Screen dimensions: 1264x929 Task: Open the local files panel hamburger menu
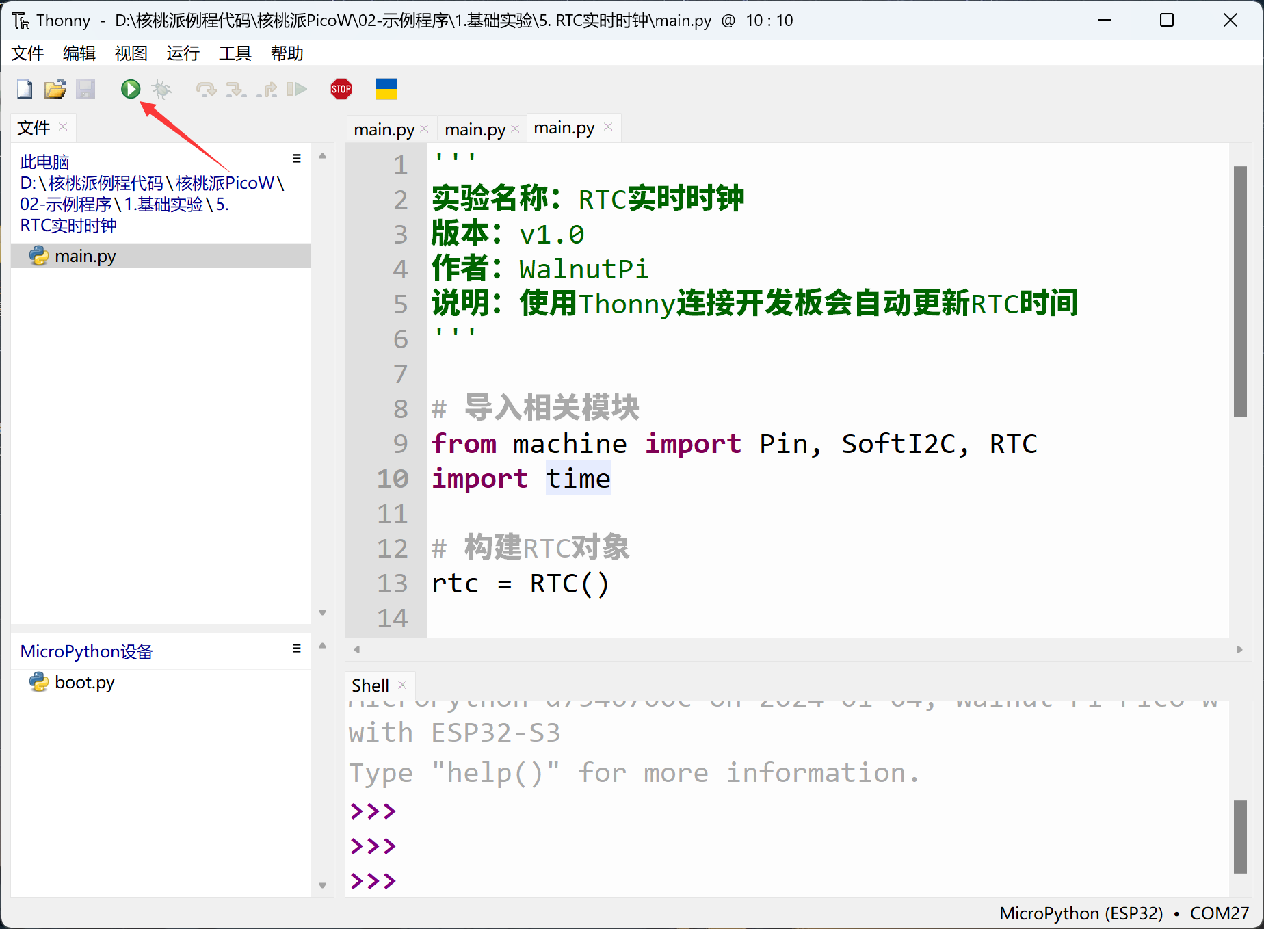[297, 159]
